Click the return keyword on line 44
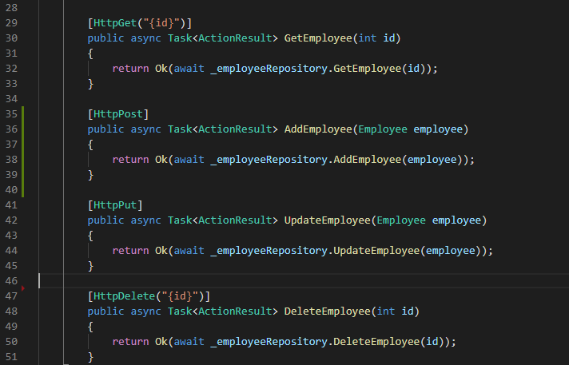Screen dimensions: 569x365 pos(130,250)
